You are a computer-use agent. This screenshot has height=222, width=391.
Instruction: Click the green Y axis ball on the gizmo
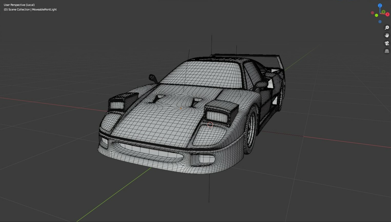[x=383, y=12]
